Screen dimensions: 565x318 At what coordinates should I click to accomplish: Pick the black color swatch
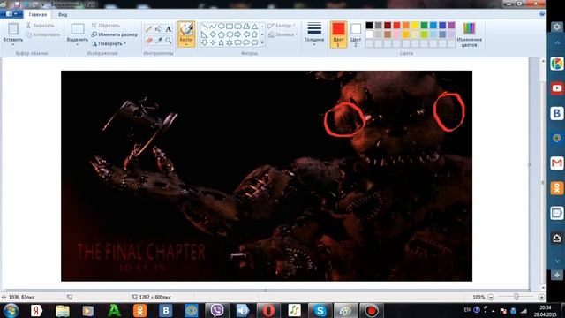click(x=369, y=26)
